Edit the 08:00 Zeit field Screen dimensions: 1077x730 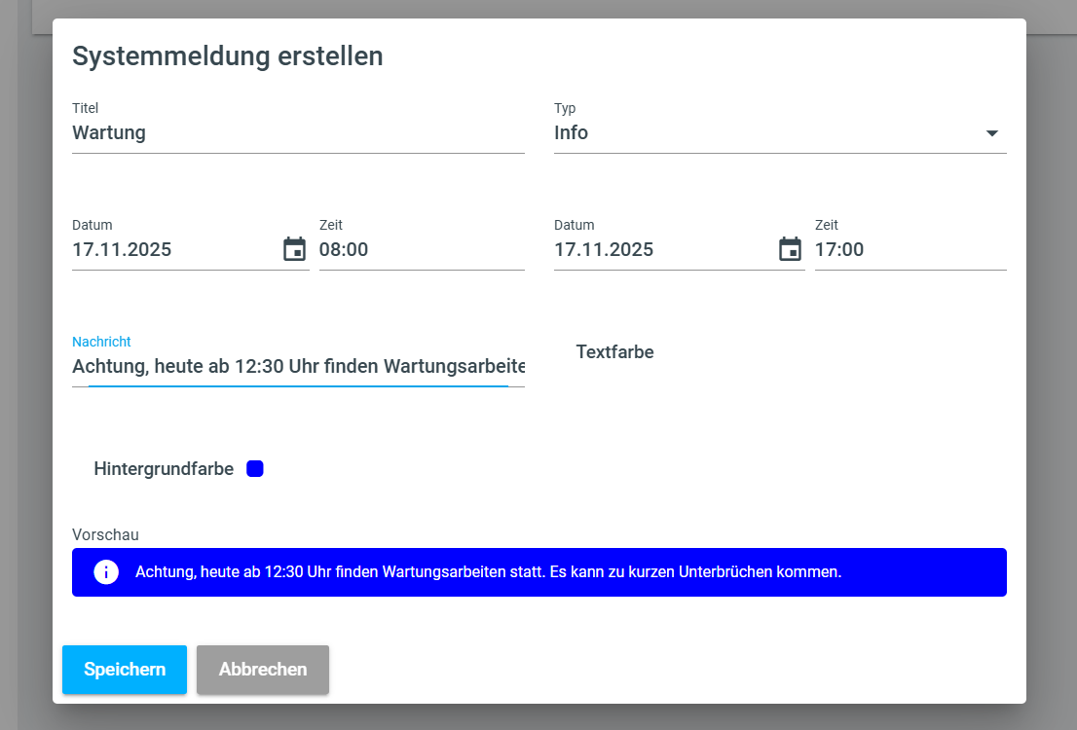[421, 250]
